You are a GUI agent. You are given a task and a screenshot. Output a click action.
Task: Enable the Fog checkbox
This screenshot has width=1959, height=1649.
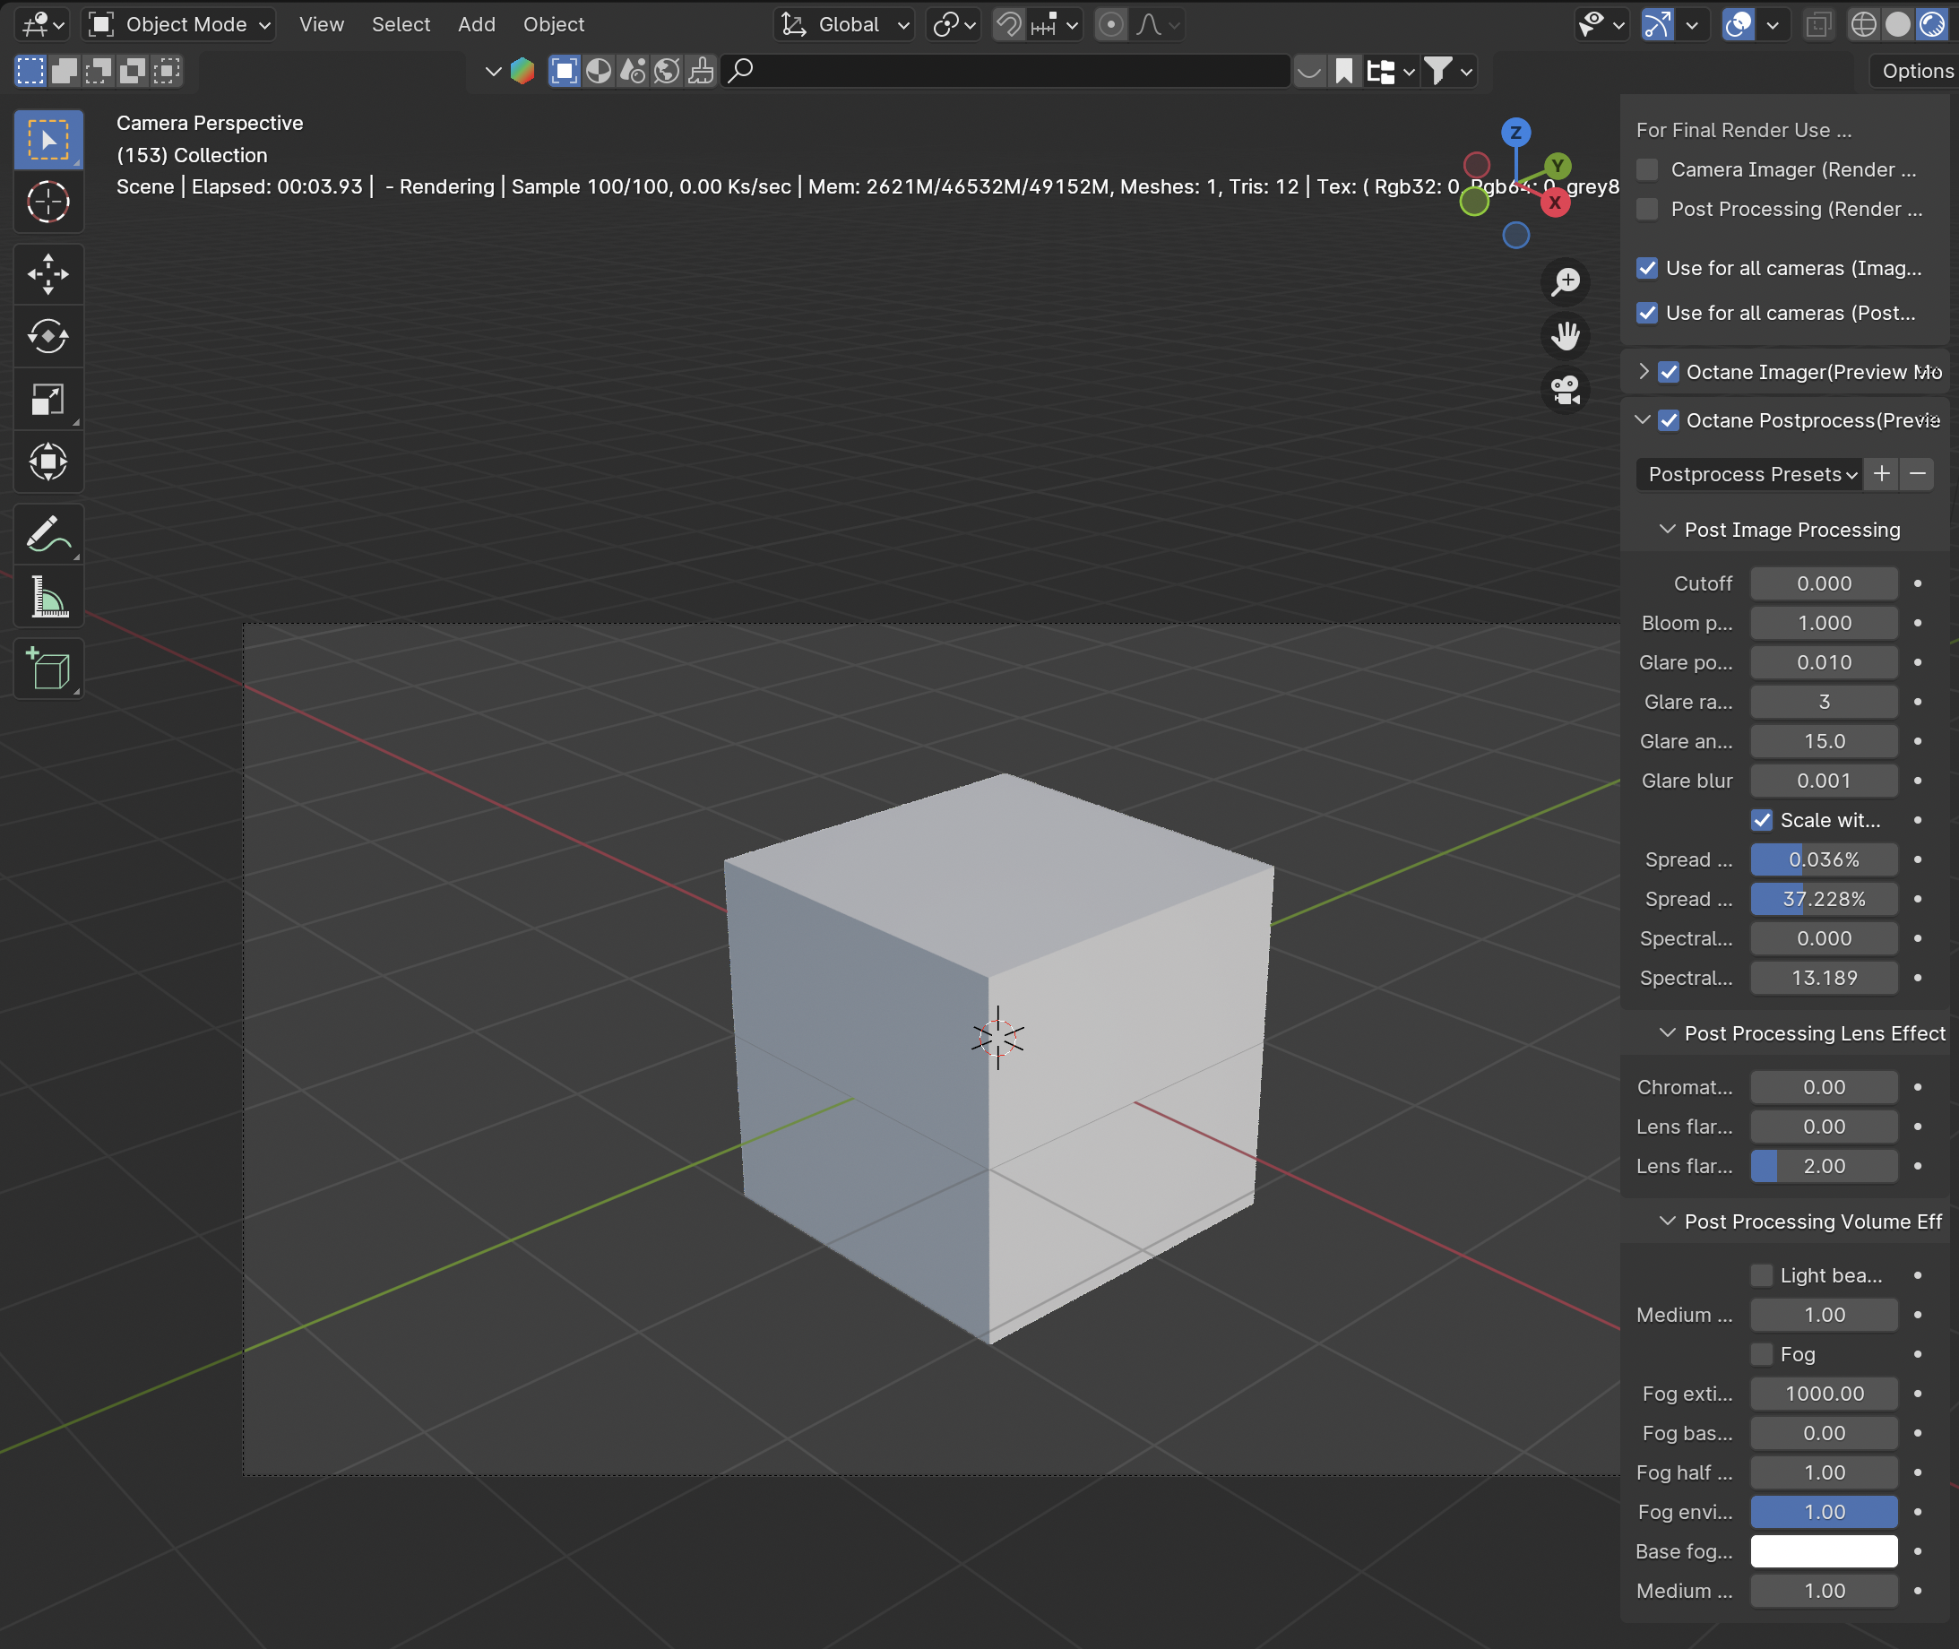click(x=1762, y=1353)
